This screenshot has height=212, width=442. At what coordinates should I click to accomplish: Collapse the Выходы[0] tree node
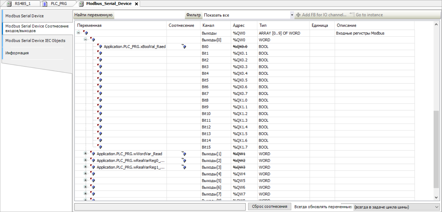pos(85,40)
